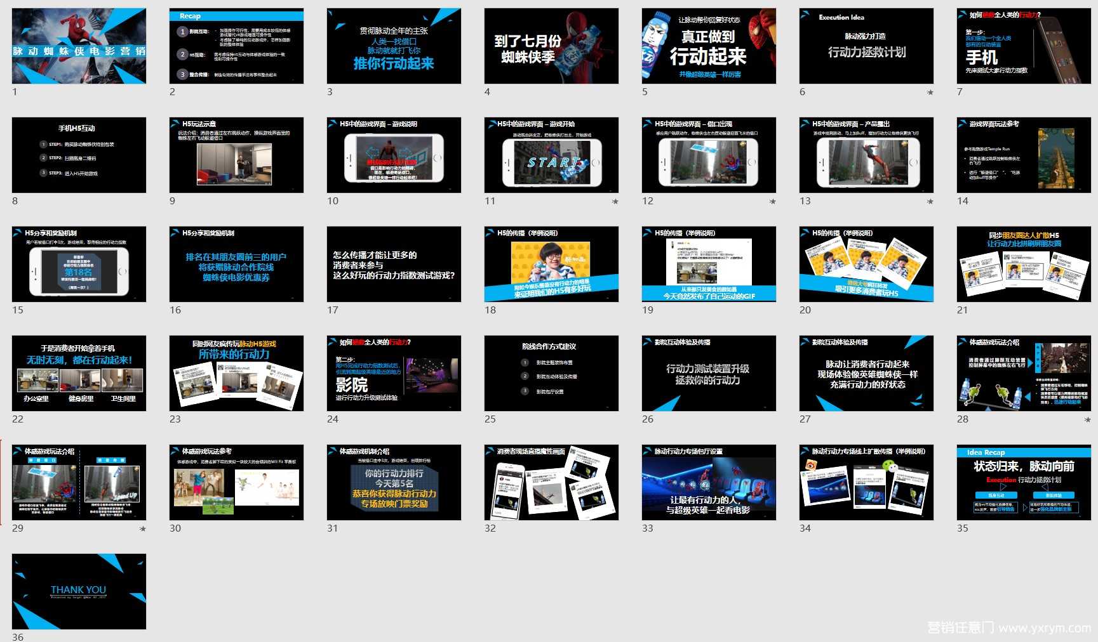Select slide 12 H5 game interface thumbnail

coord(709,155)
